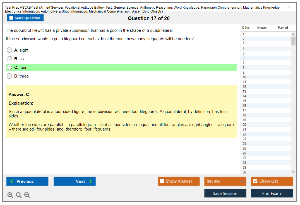Reset zoom with the plain magnifier icon

pos(19,195)
